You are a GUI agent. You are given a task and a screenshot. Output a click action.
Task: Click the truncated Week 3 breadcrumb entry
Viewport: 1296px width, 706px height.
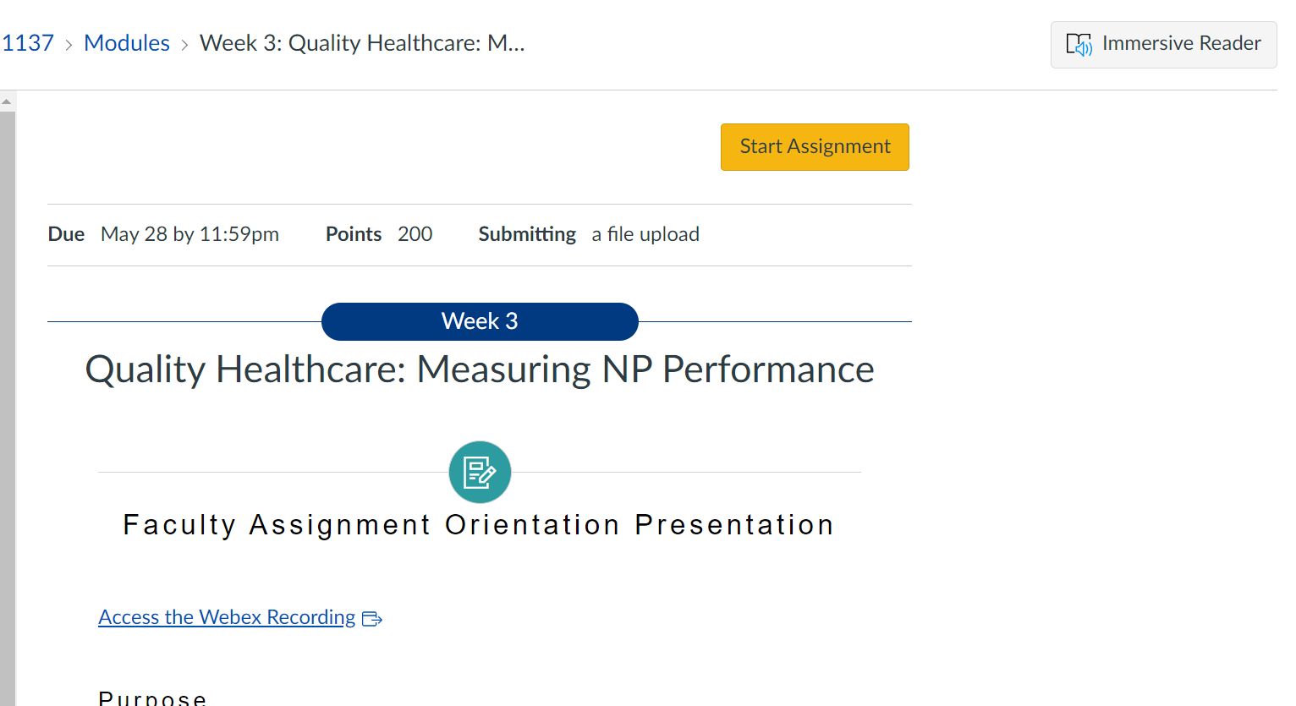coord(362,43)
